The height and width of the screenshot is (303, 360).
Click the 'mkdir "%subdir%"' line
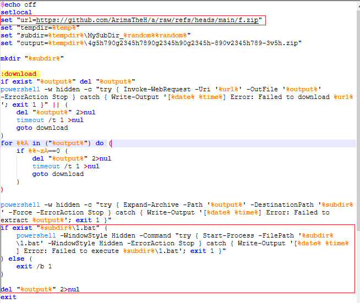pos(32,58)
